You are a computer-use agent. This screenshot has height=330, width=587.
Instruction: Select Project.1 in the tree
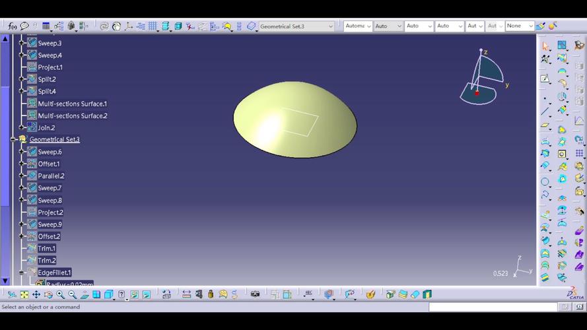(50, 67)
